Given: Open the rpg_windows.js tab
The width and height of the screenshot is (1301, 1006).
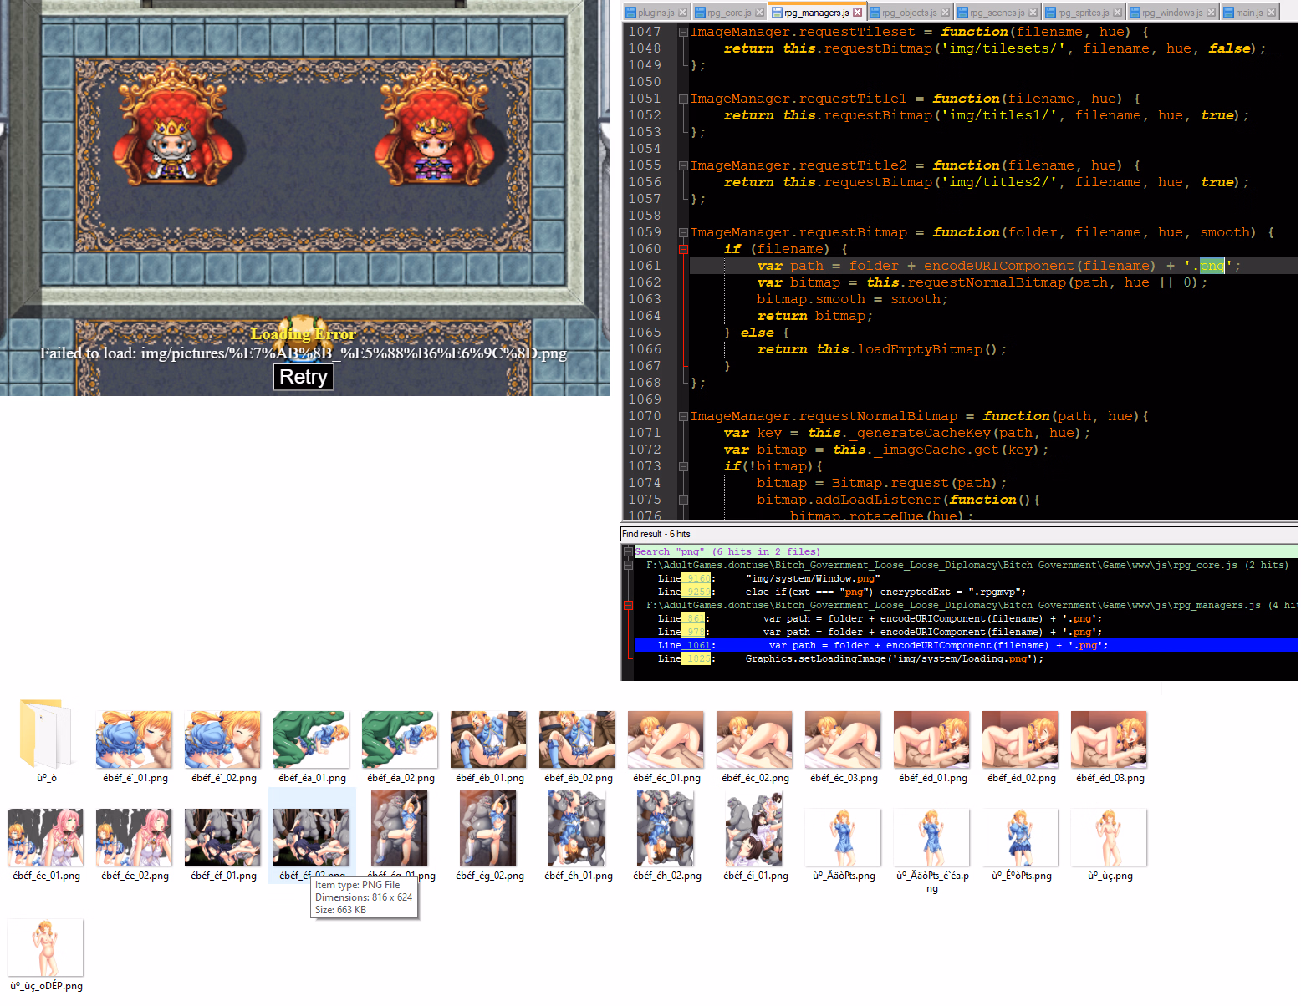Looking at the screenshot, I should coord(1171,13).
